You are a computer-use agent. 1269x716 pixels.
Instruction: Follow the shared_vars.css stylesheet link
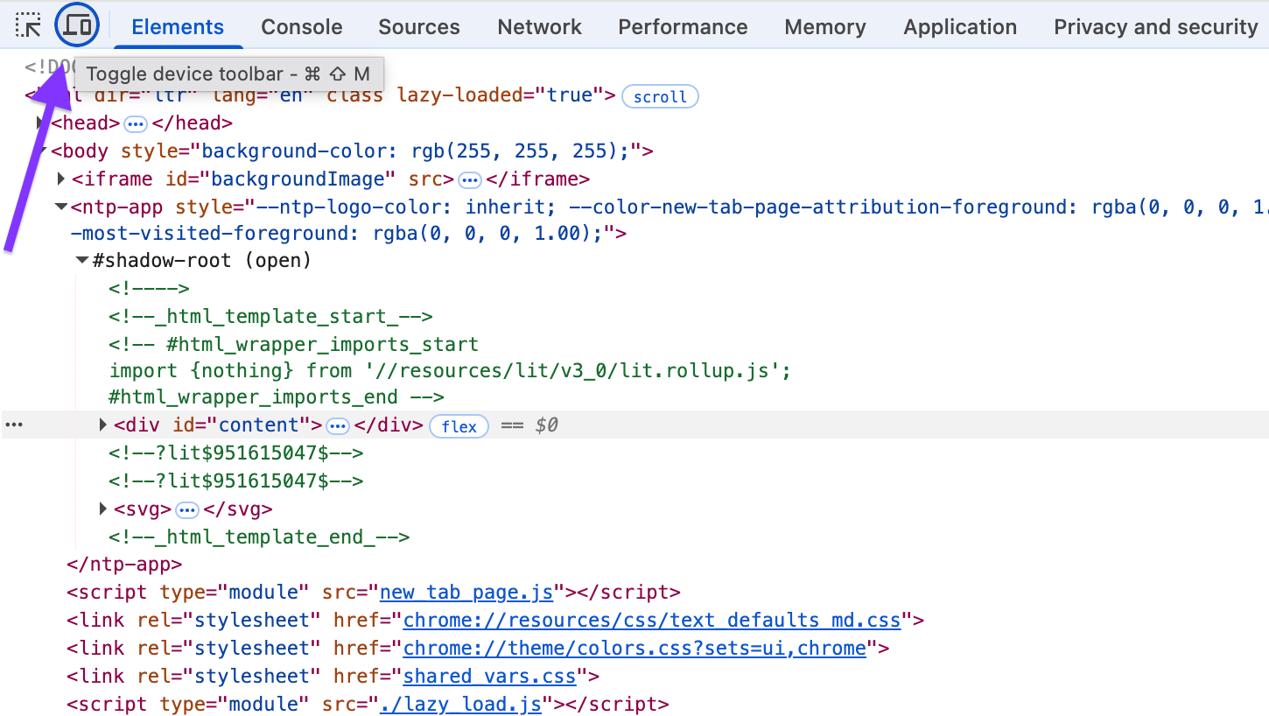pos(489,677)
